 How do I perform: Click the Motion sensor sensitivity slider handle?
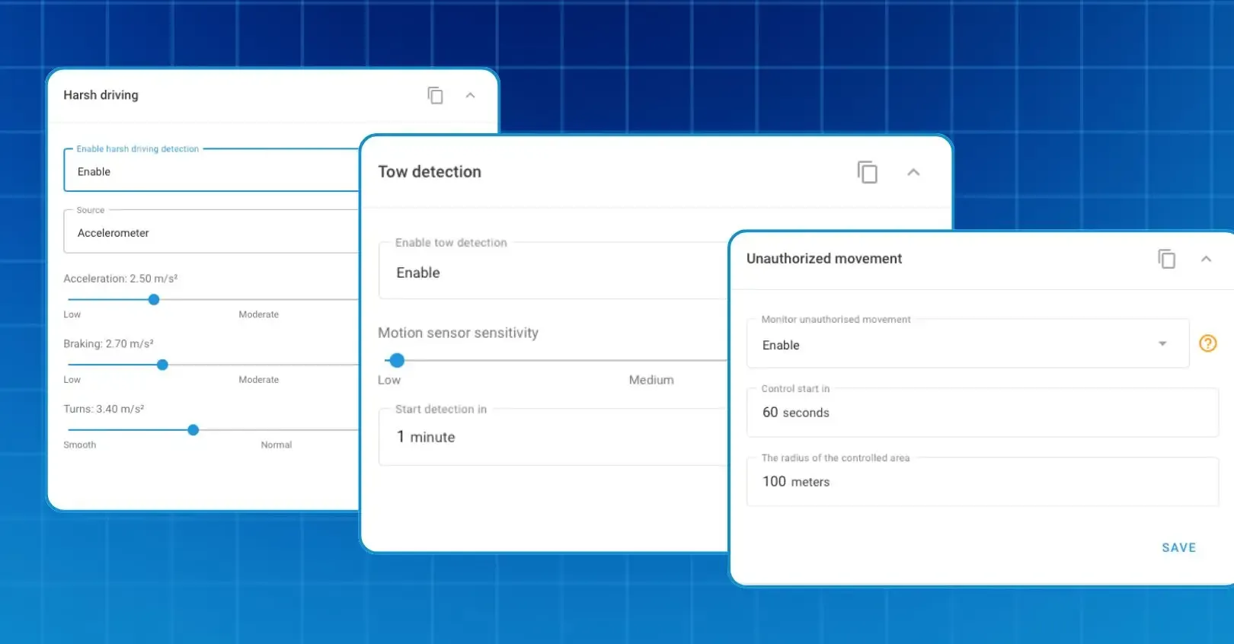[397, 360]
